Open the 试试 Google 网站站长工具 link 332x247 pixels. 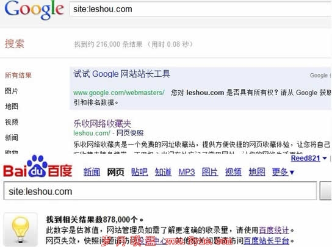point(121,74)
